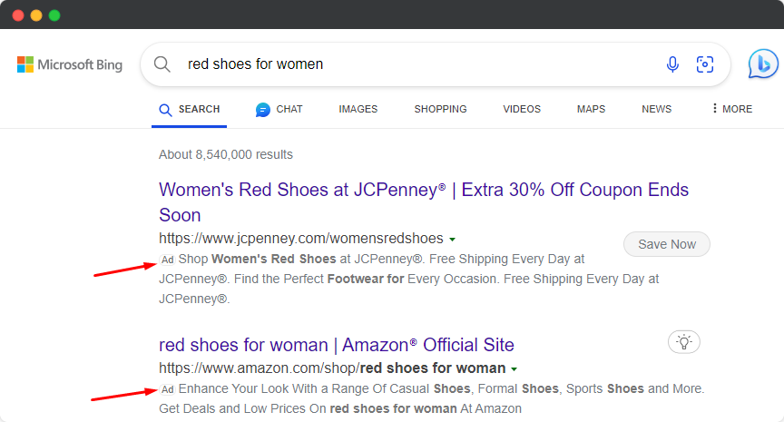Click the jcpenney.com/womensredshoes URL

[x=301, y=238]
